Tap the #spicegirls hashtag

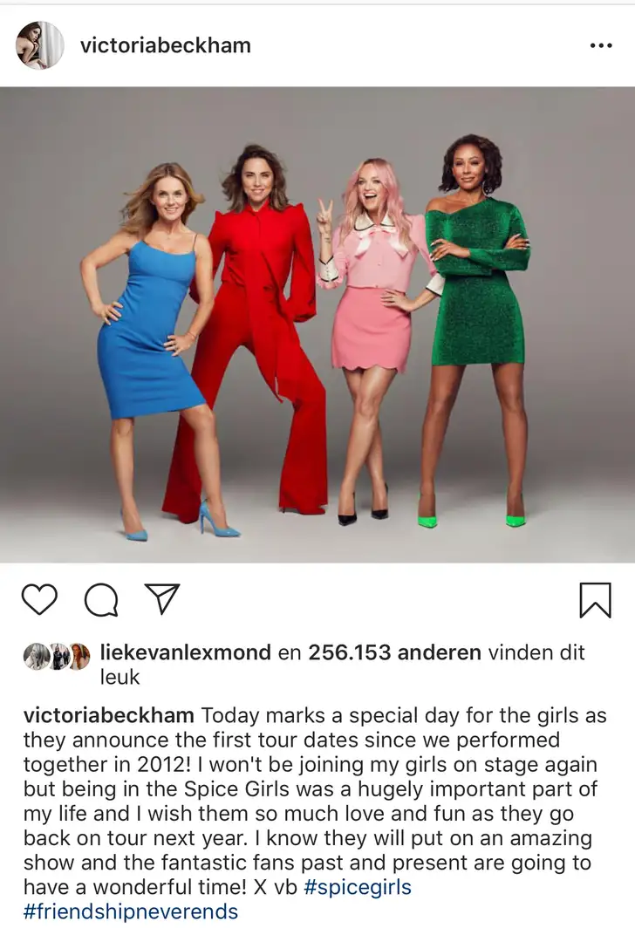coord(358,887)
